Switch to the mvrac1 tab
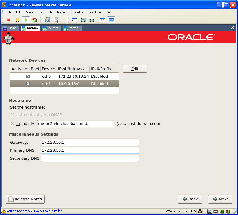 51,28
